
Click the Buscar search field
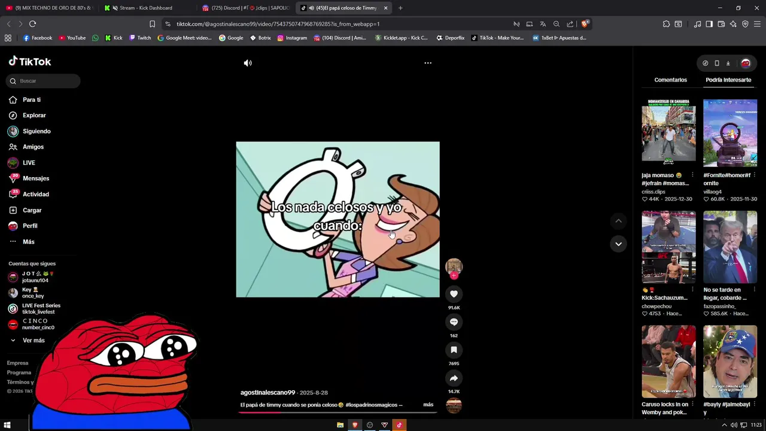coord(44,81)
